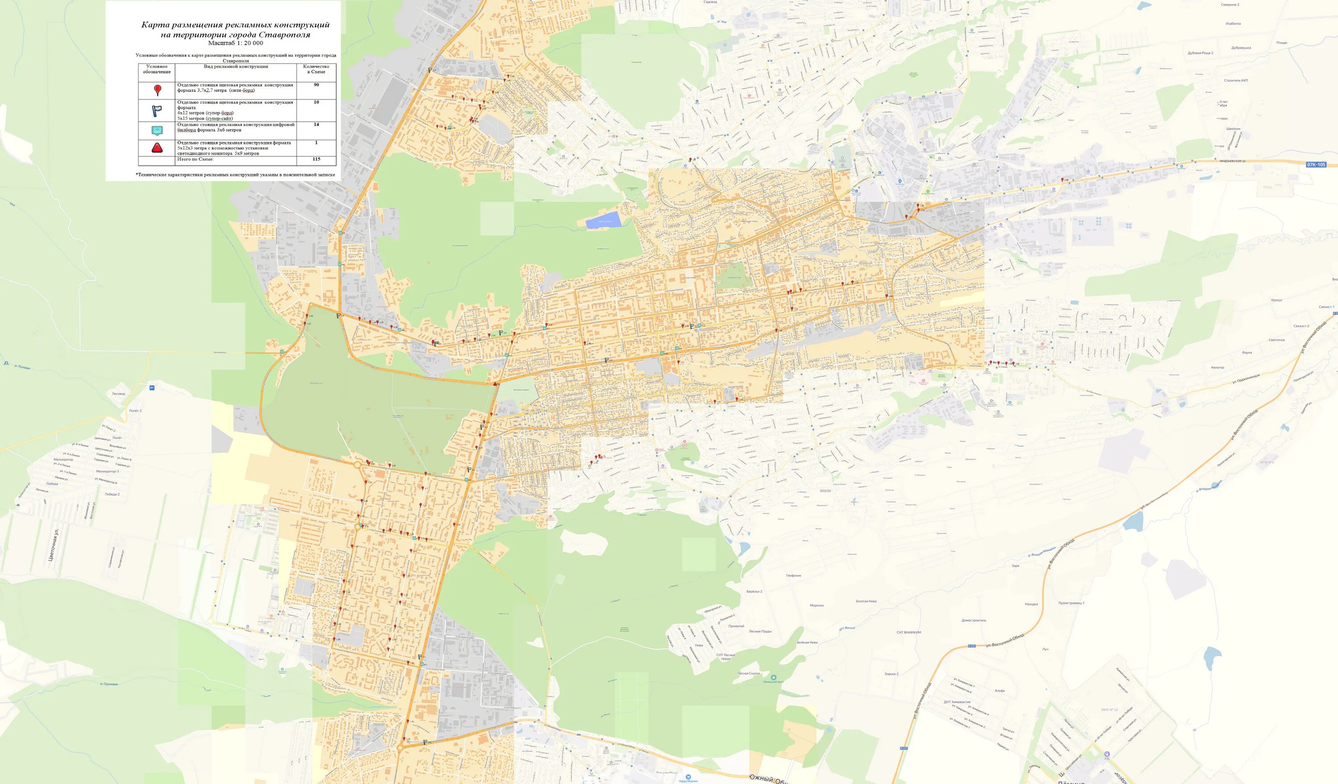The image size is (1338, 784).
Task: Click the map title 'Карта размещения рекламных конструкций'
Action: [235, 25]
